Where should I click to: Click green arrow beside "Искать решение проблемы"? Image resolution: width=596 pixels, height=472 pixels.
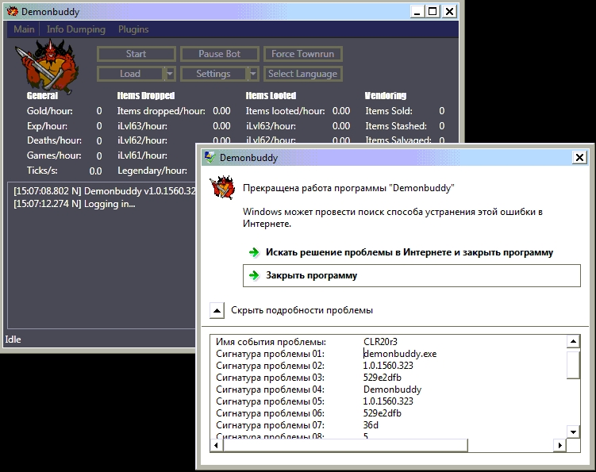254,252
